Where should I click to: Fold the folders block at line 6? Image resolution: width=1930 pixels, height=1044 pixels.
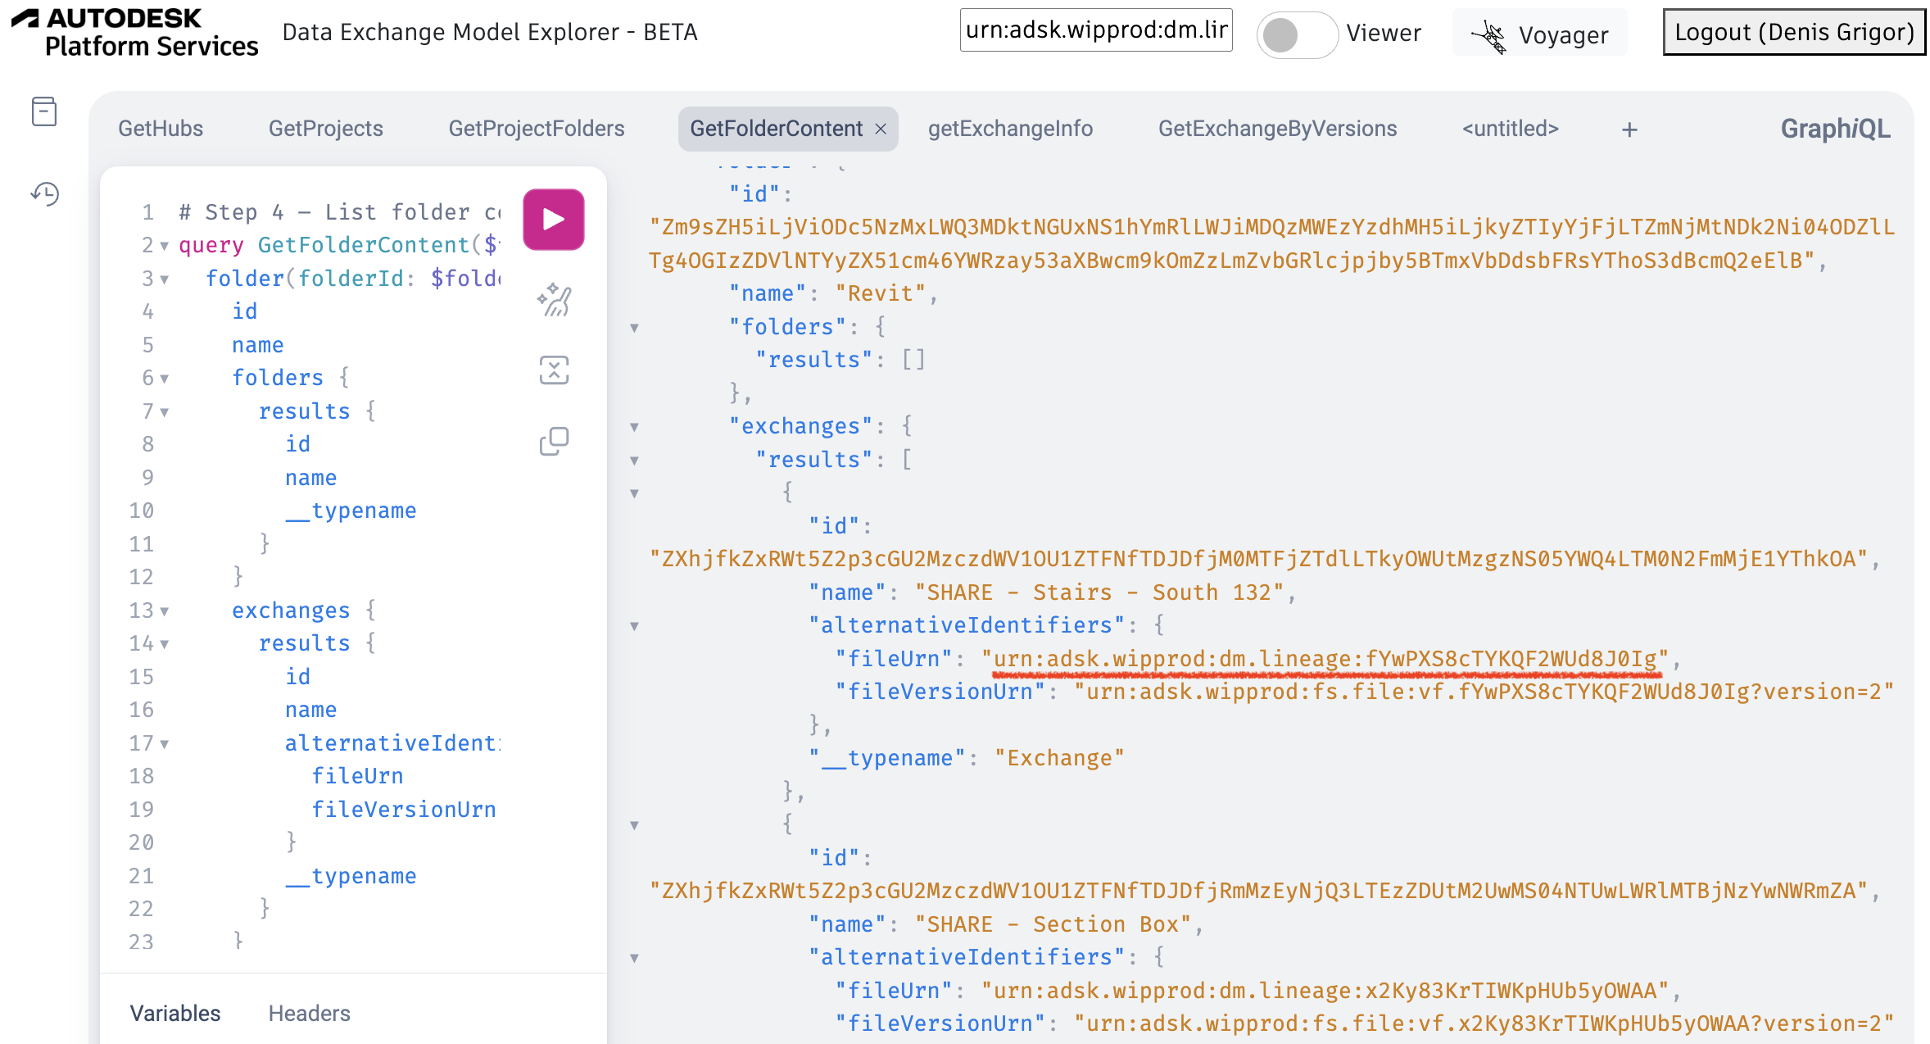(x=165, y=379)
